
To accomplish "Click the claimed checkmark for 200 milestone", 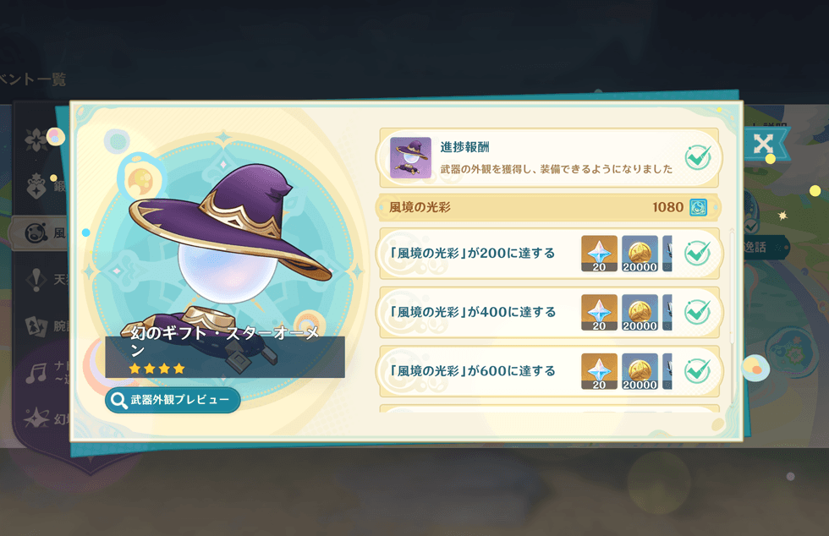I will 697,254.
